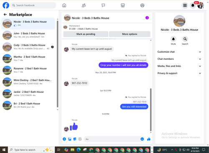Viewport: 209px width, 153px height.
Task: Click the Windows Start button
Action: (4, 150)
